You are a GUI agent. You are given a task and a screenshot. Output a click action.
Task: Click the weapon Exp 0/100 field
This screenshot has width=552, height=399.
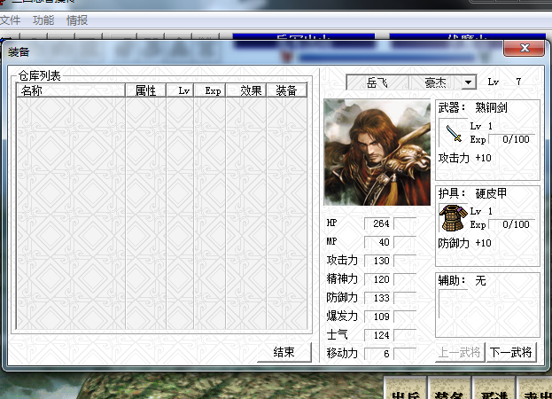[512, 139]
